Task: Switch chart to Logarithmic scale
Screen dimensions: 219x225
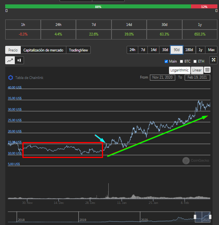Action: click(x=179, y=70)
